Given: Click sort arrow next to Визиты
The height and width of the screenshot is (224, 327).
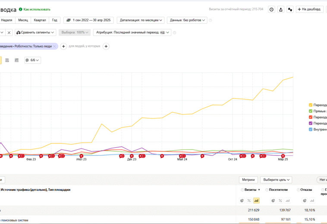Looking at the screenshot, I should pyautogui.click(x=259, y=190).
